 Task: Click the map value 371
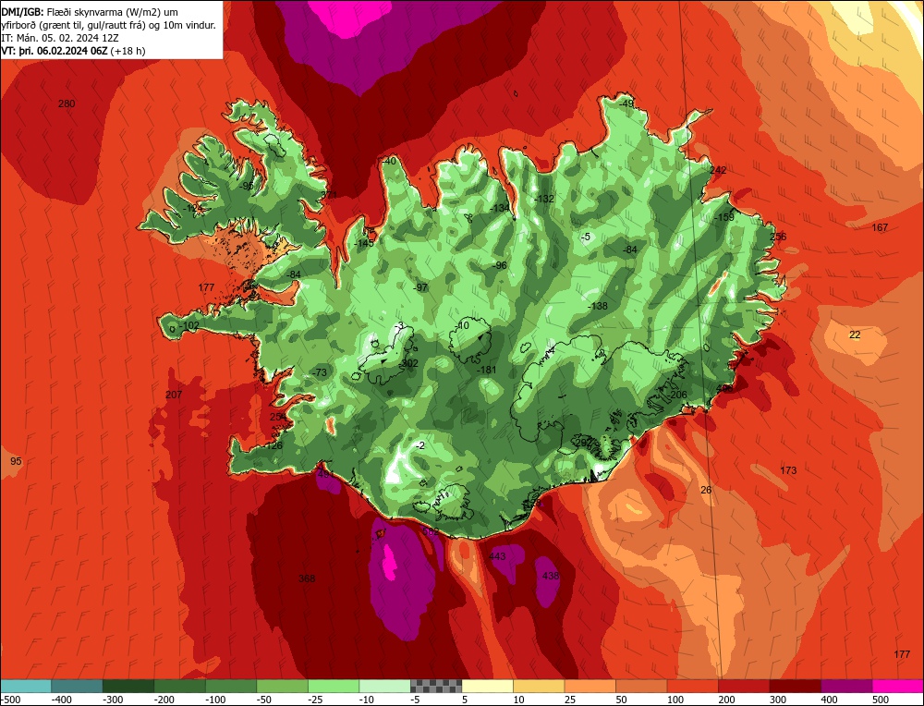[x=329, y=195]
